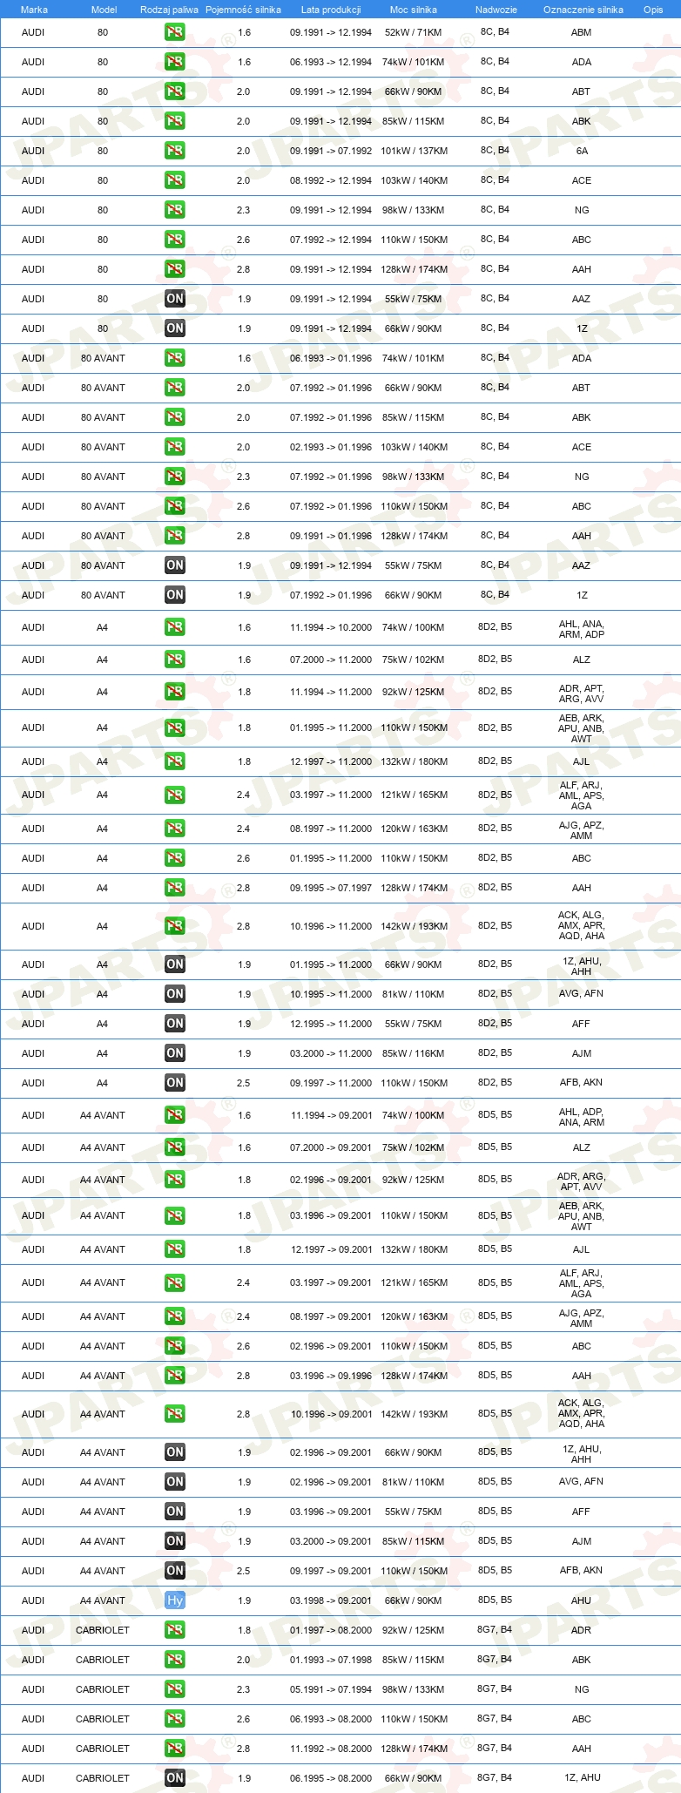The width and height of the screenshot is (681, 1793).
Task: Click the '05.1991 -> 07.1994' production dates cell
Action: click(331, 1689)
